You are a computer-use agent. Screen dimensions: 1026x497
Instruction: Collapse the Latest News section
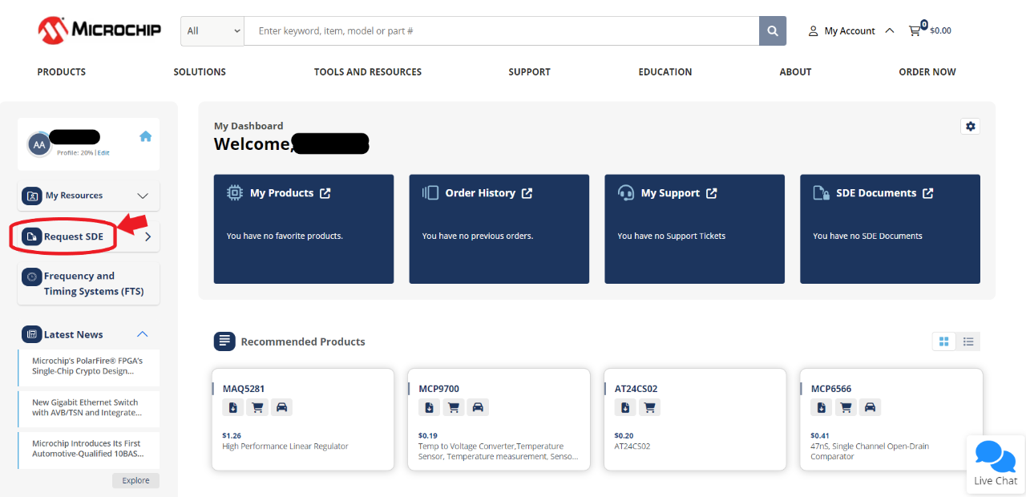coord(142,334)
